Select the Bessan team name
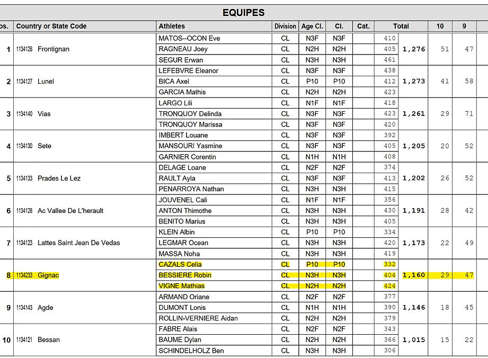 coord(49,339)
